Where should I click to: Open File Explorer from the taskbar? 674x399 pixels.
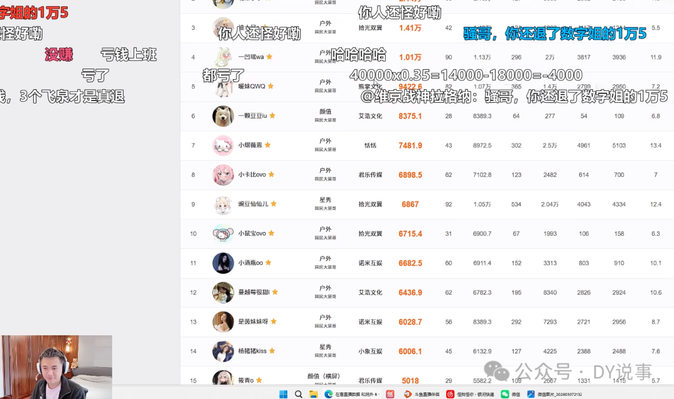[313, 394]
